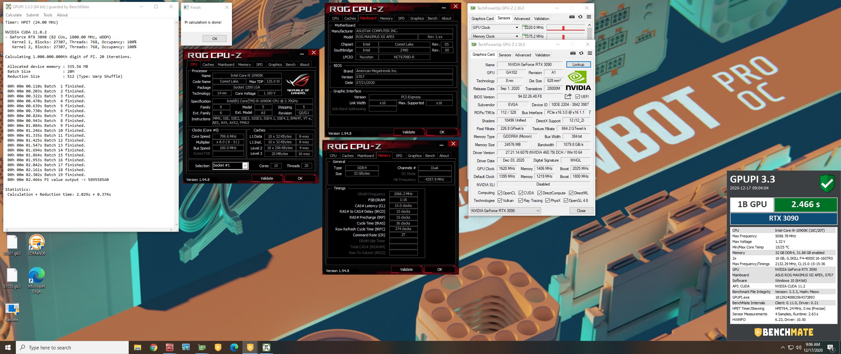
Task: Open File Explorer from the taskbar
Action: pos(137,347)
